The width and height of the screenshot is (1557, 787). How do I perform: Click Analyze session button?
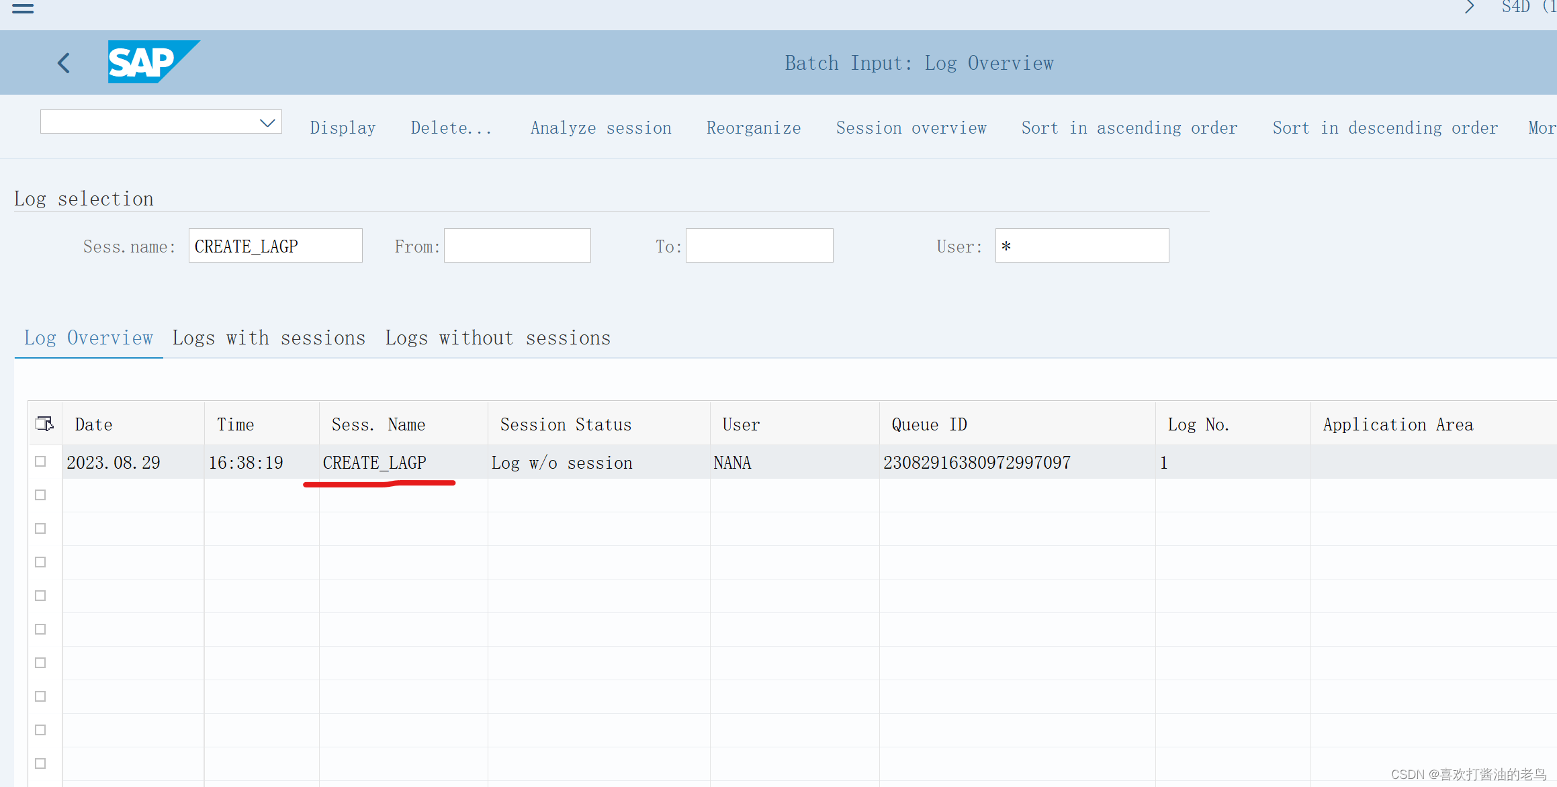600,128
